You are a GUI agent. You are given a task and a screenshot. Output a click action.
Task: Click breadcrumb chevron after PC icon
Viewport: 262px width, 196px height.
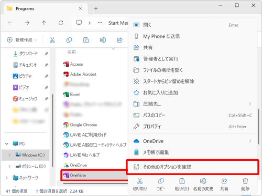(x=90, y=23)
